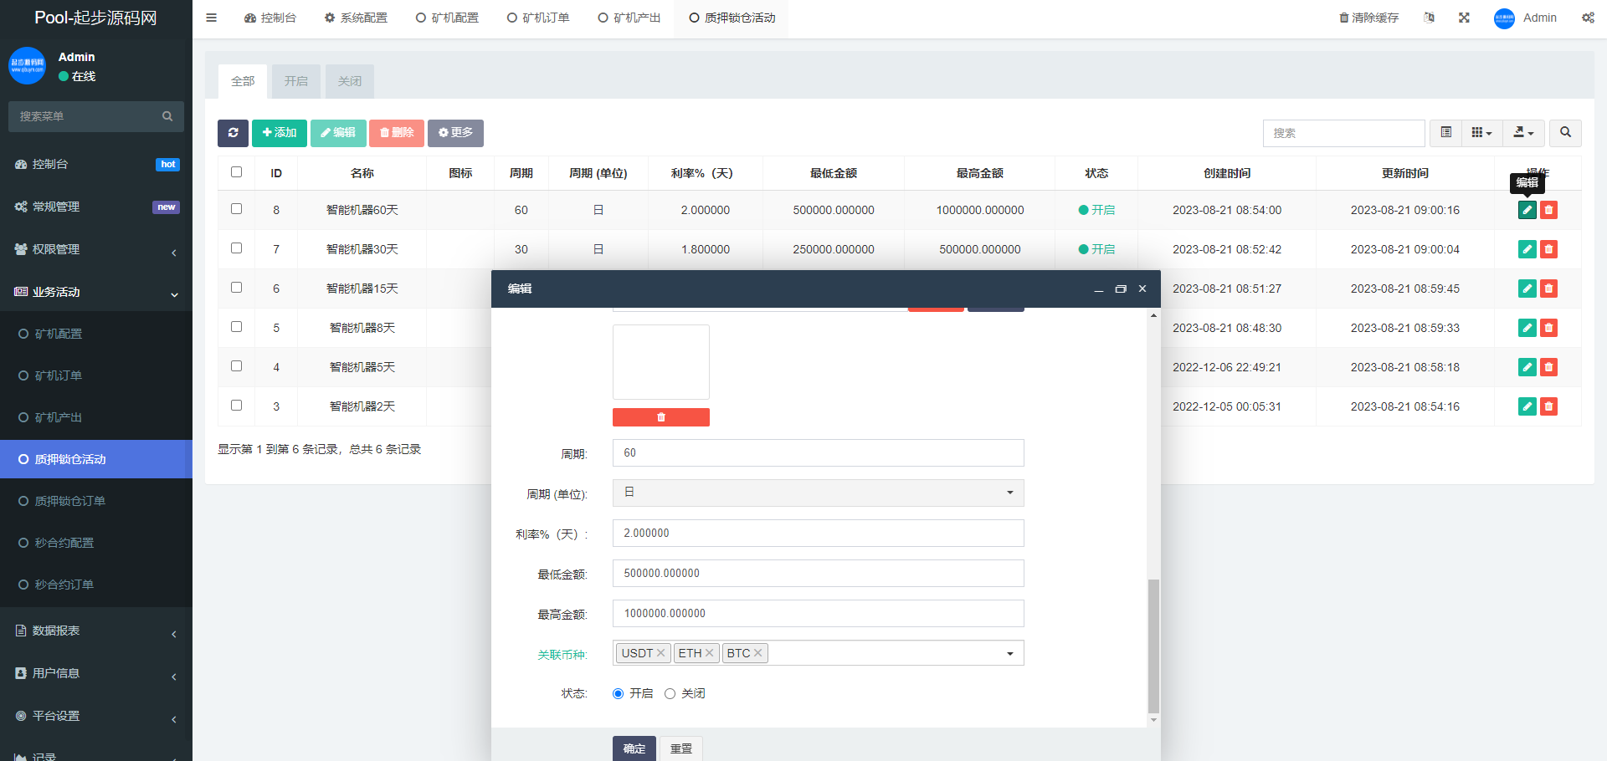Click the 最低金额 input field
Viewport: 1607px width, 761px height.
(818, 573)
